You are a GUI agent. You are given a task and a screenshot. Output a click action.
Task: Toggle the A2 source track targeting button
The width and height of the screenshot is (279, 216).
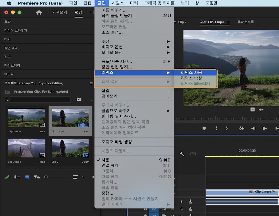pos(154,209)
